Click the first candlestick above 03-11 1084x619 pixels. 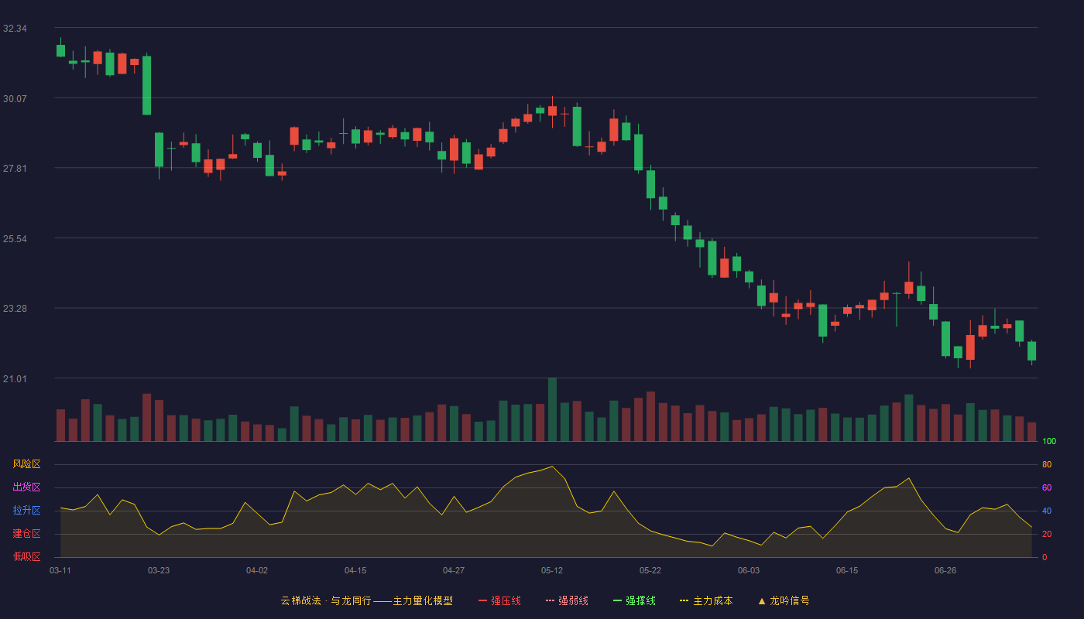60,50
